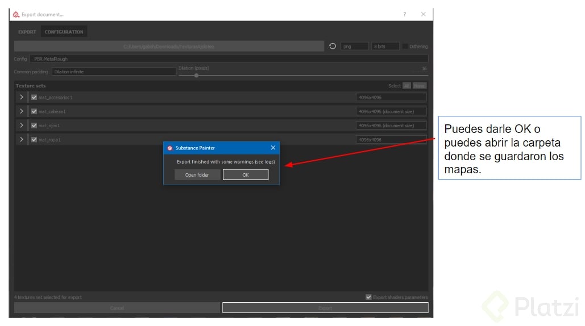Click the help question mark icon
The height and width of the screenshot is (326, 585).
404,14
